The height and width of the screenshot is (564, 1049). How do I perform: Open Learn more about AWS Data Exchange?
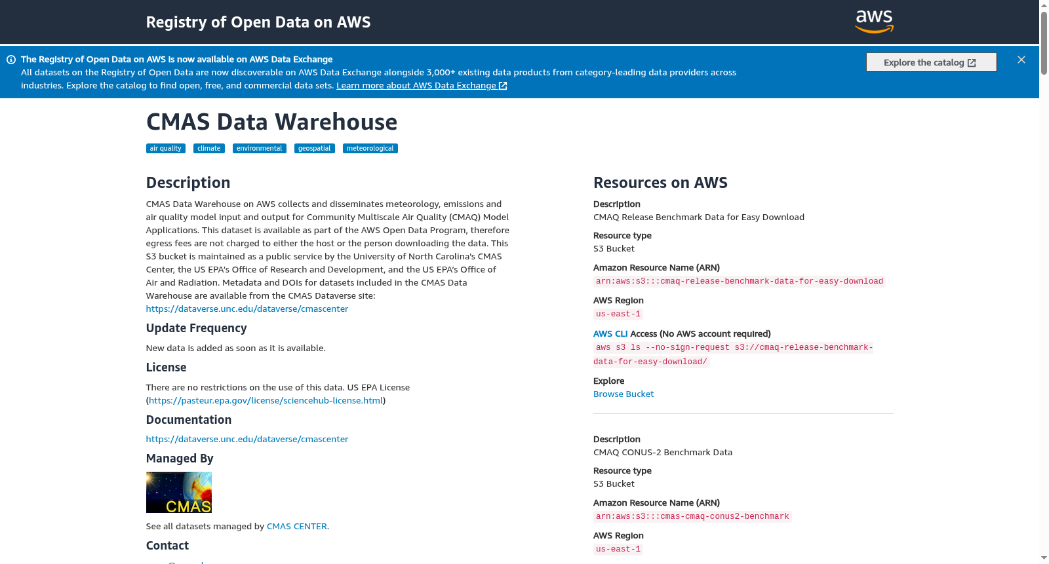tap(422, 86)
